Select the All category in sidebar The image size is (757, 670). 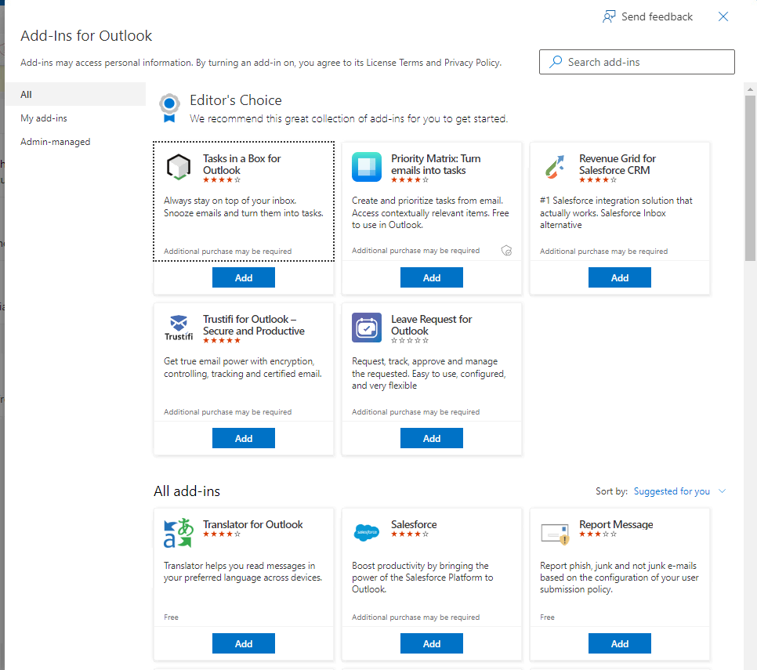click(26, 95)
